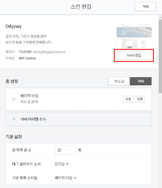Open the 태그 클라우드 순서 인기순 dropdown

click(62, 164)
